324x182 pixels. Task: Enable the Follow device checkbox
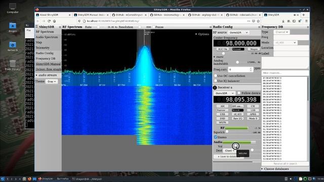pyautogui.click(x=239, y=93)
